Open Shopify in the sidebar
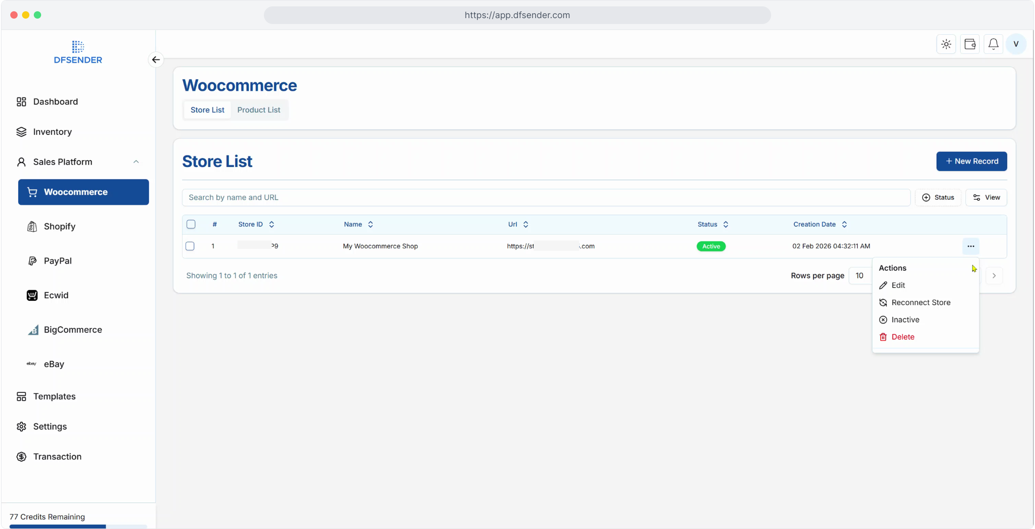1035x529 pixels. click(59, 226)
